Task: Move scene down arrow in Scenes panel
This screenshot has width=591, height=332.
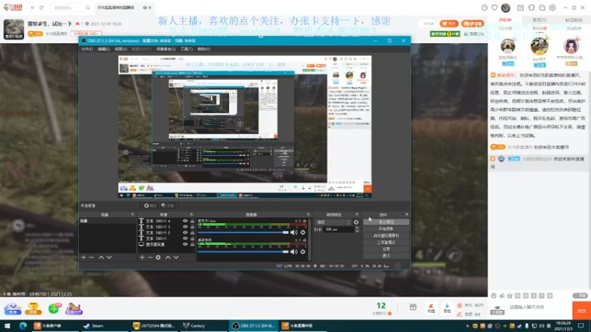Action: (109, 257)
